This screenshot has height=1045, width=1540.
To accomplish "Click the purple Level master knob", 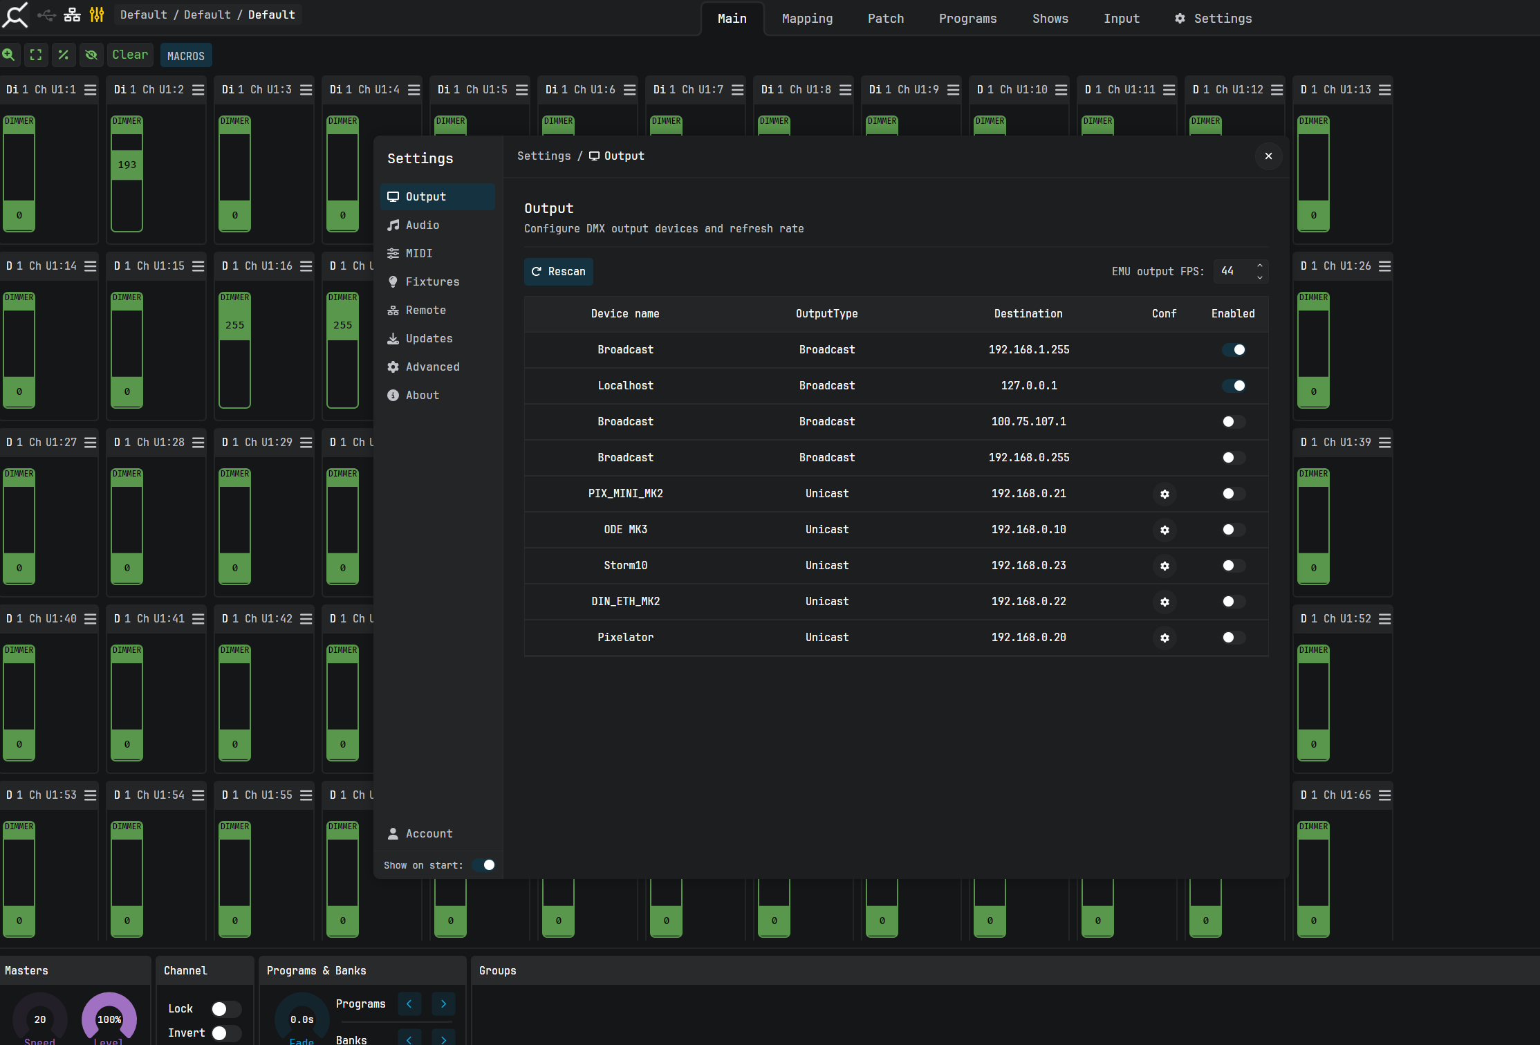I will 109,1019.
